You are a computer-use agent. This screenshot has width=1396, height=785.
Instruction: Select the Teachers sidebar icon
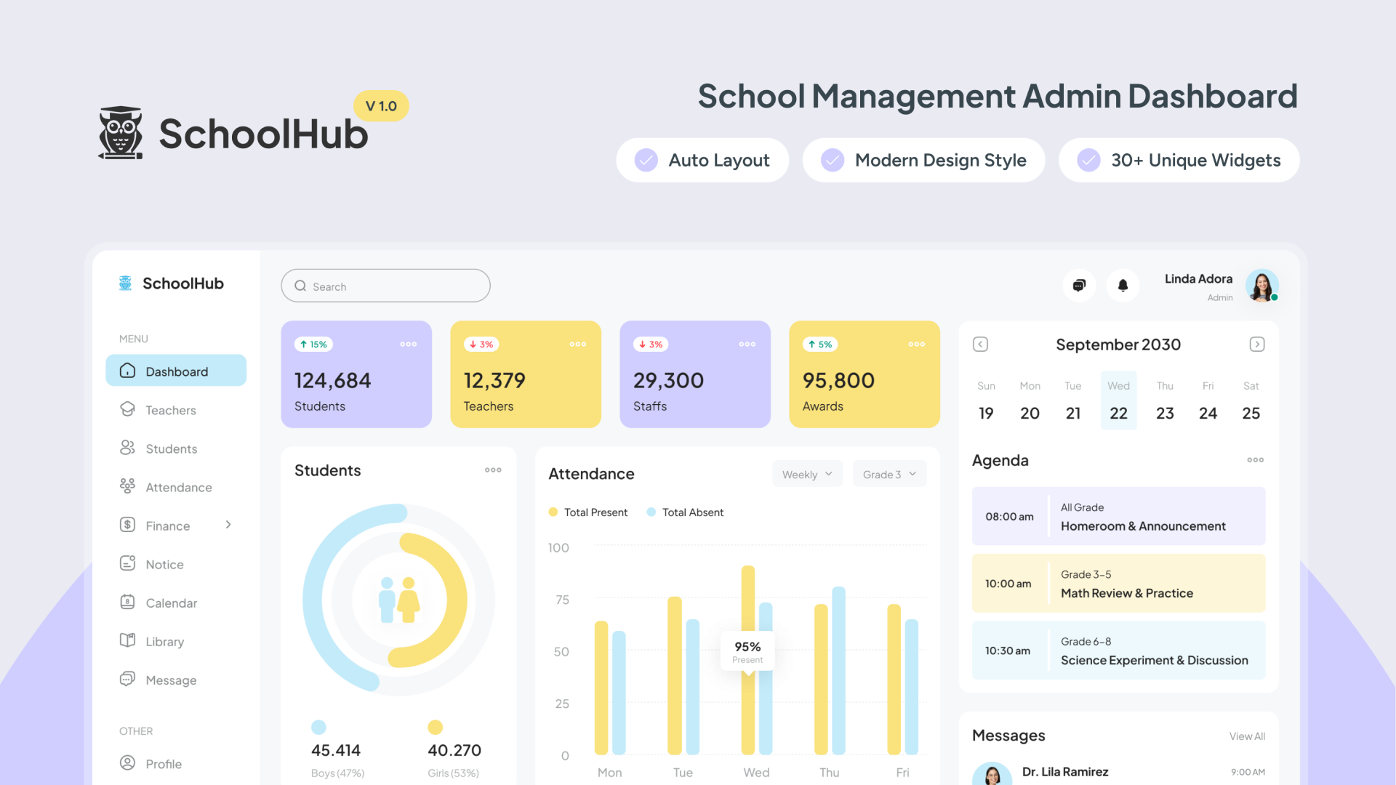(127, 410)
